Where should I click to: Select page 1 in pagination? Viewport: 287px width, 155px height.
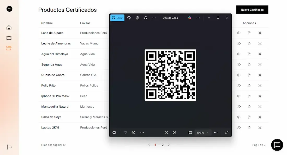155,145
